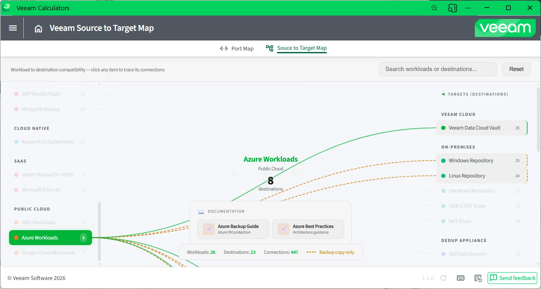Open the hamburger navigation menu
This screenshot has width=541, height=289.
pos(13,28)
